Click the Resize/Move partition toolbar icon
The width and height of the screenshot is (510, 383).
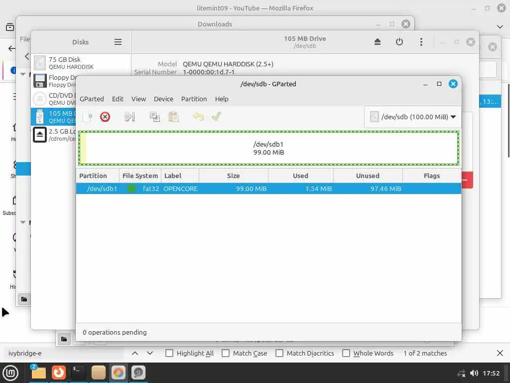129,117
